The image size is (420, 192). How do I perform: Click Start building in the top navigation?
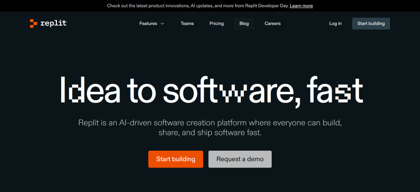pos(371,24)
